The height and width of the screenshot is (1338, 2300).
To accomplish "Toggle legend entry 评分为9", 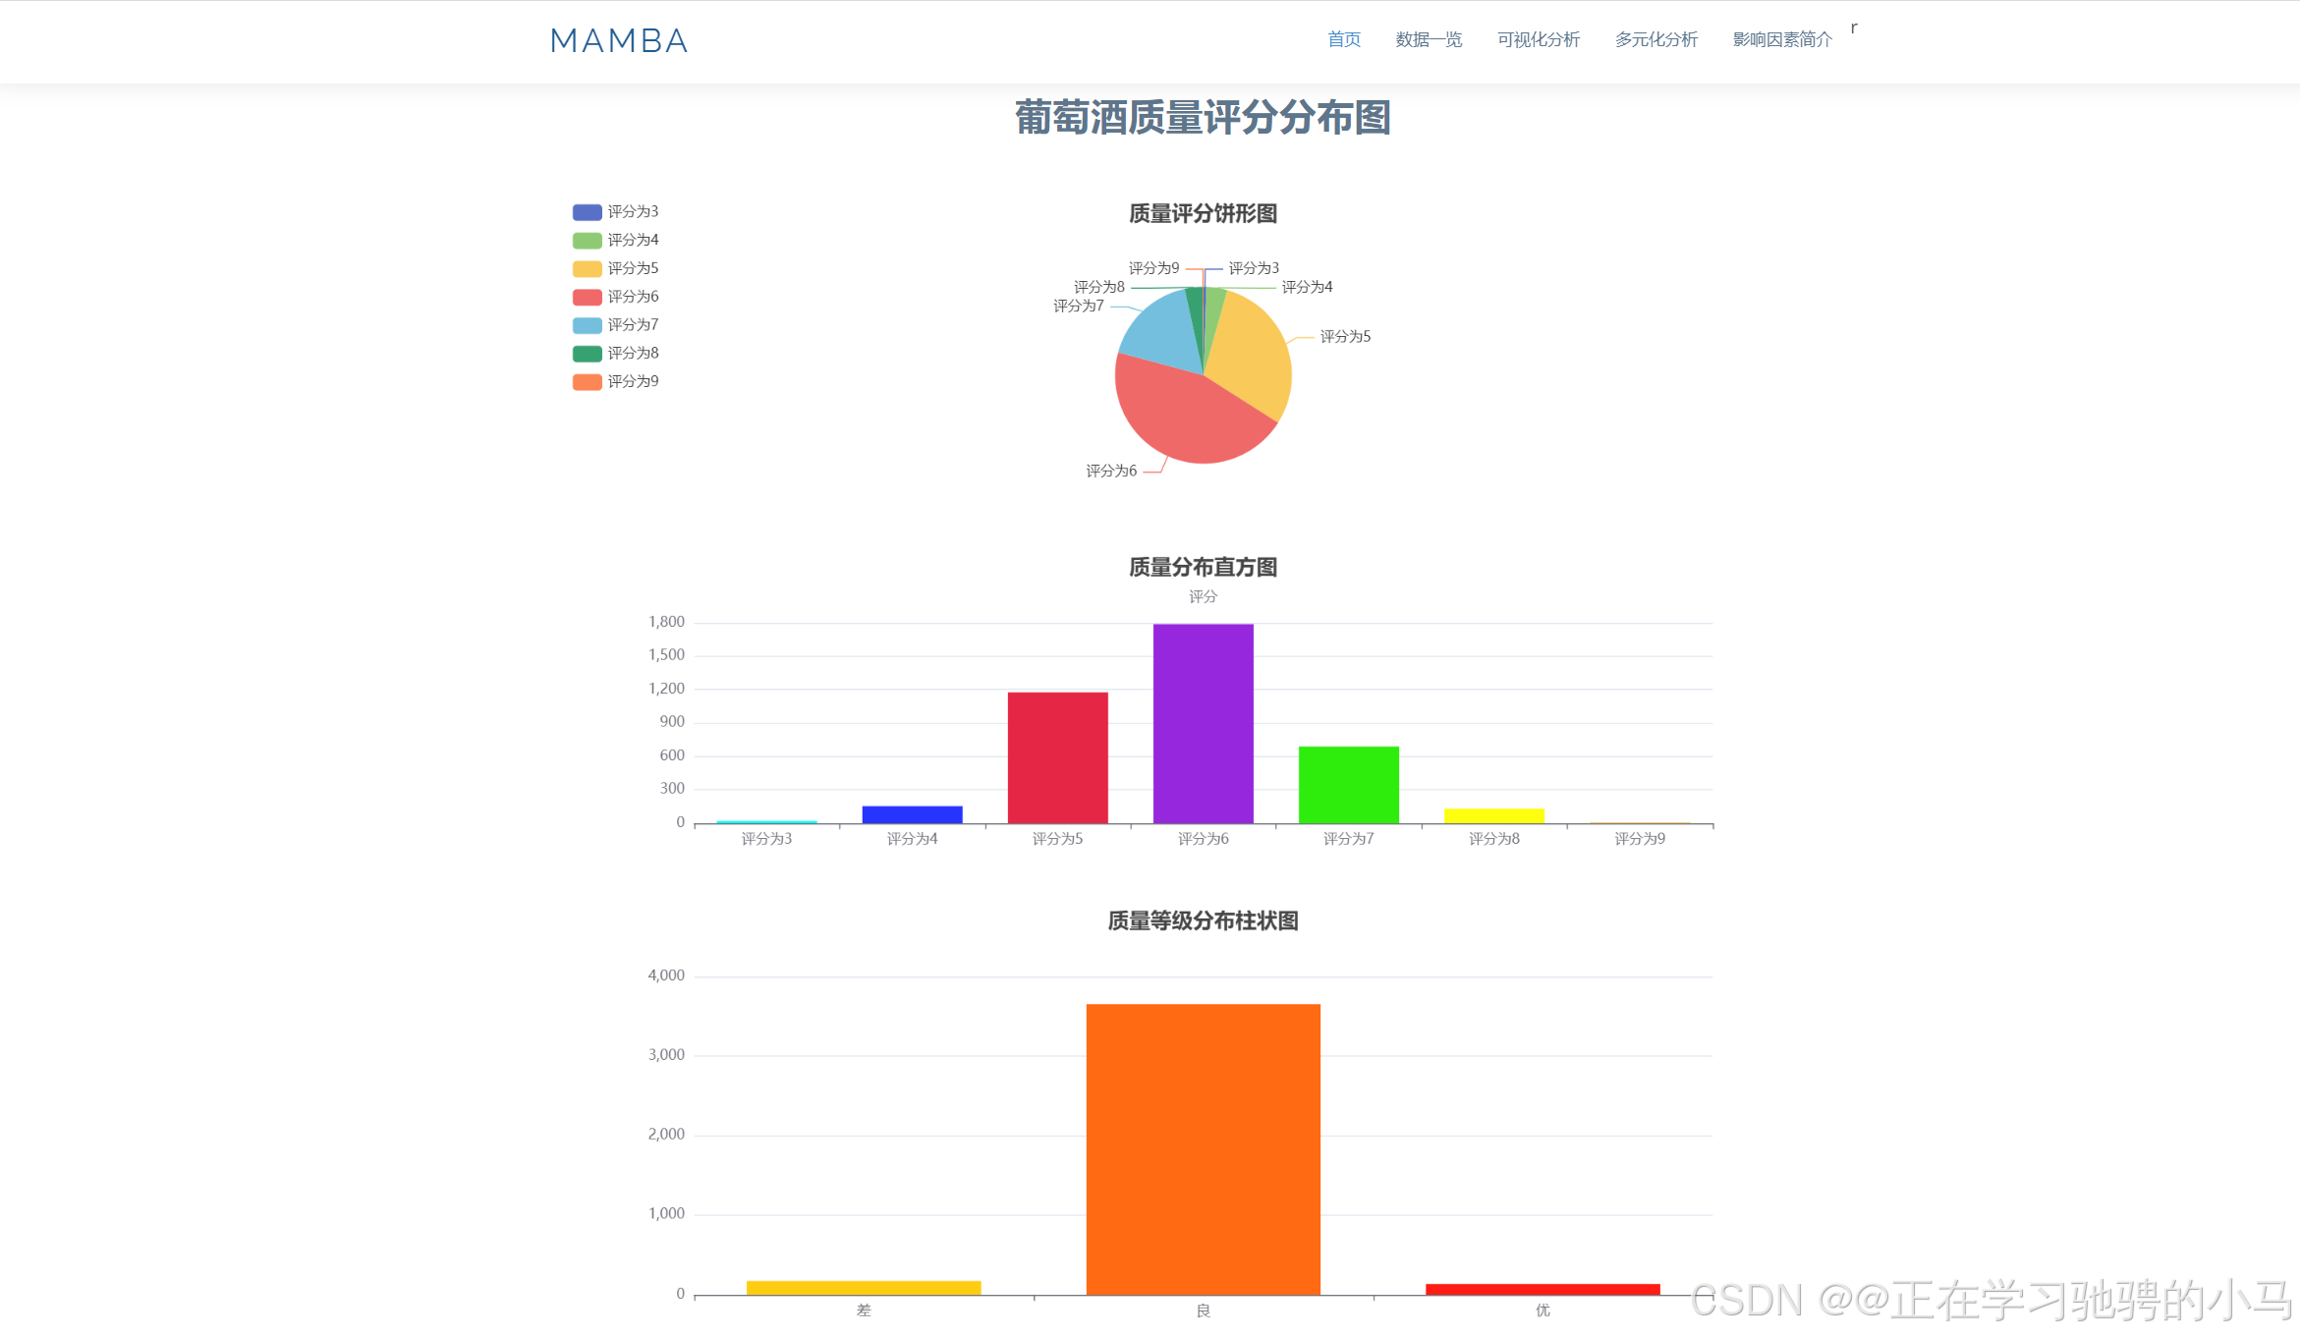I will coord(616,381).
